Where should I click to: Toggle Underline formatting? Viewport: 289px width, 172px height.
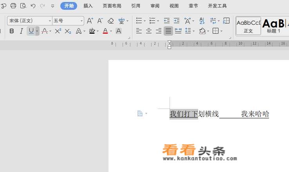point(31,31)
